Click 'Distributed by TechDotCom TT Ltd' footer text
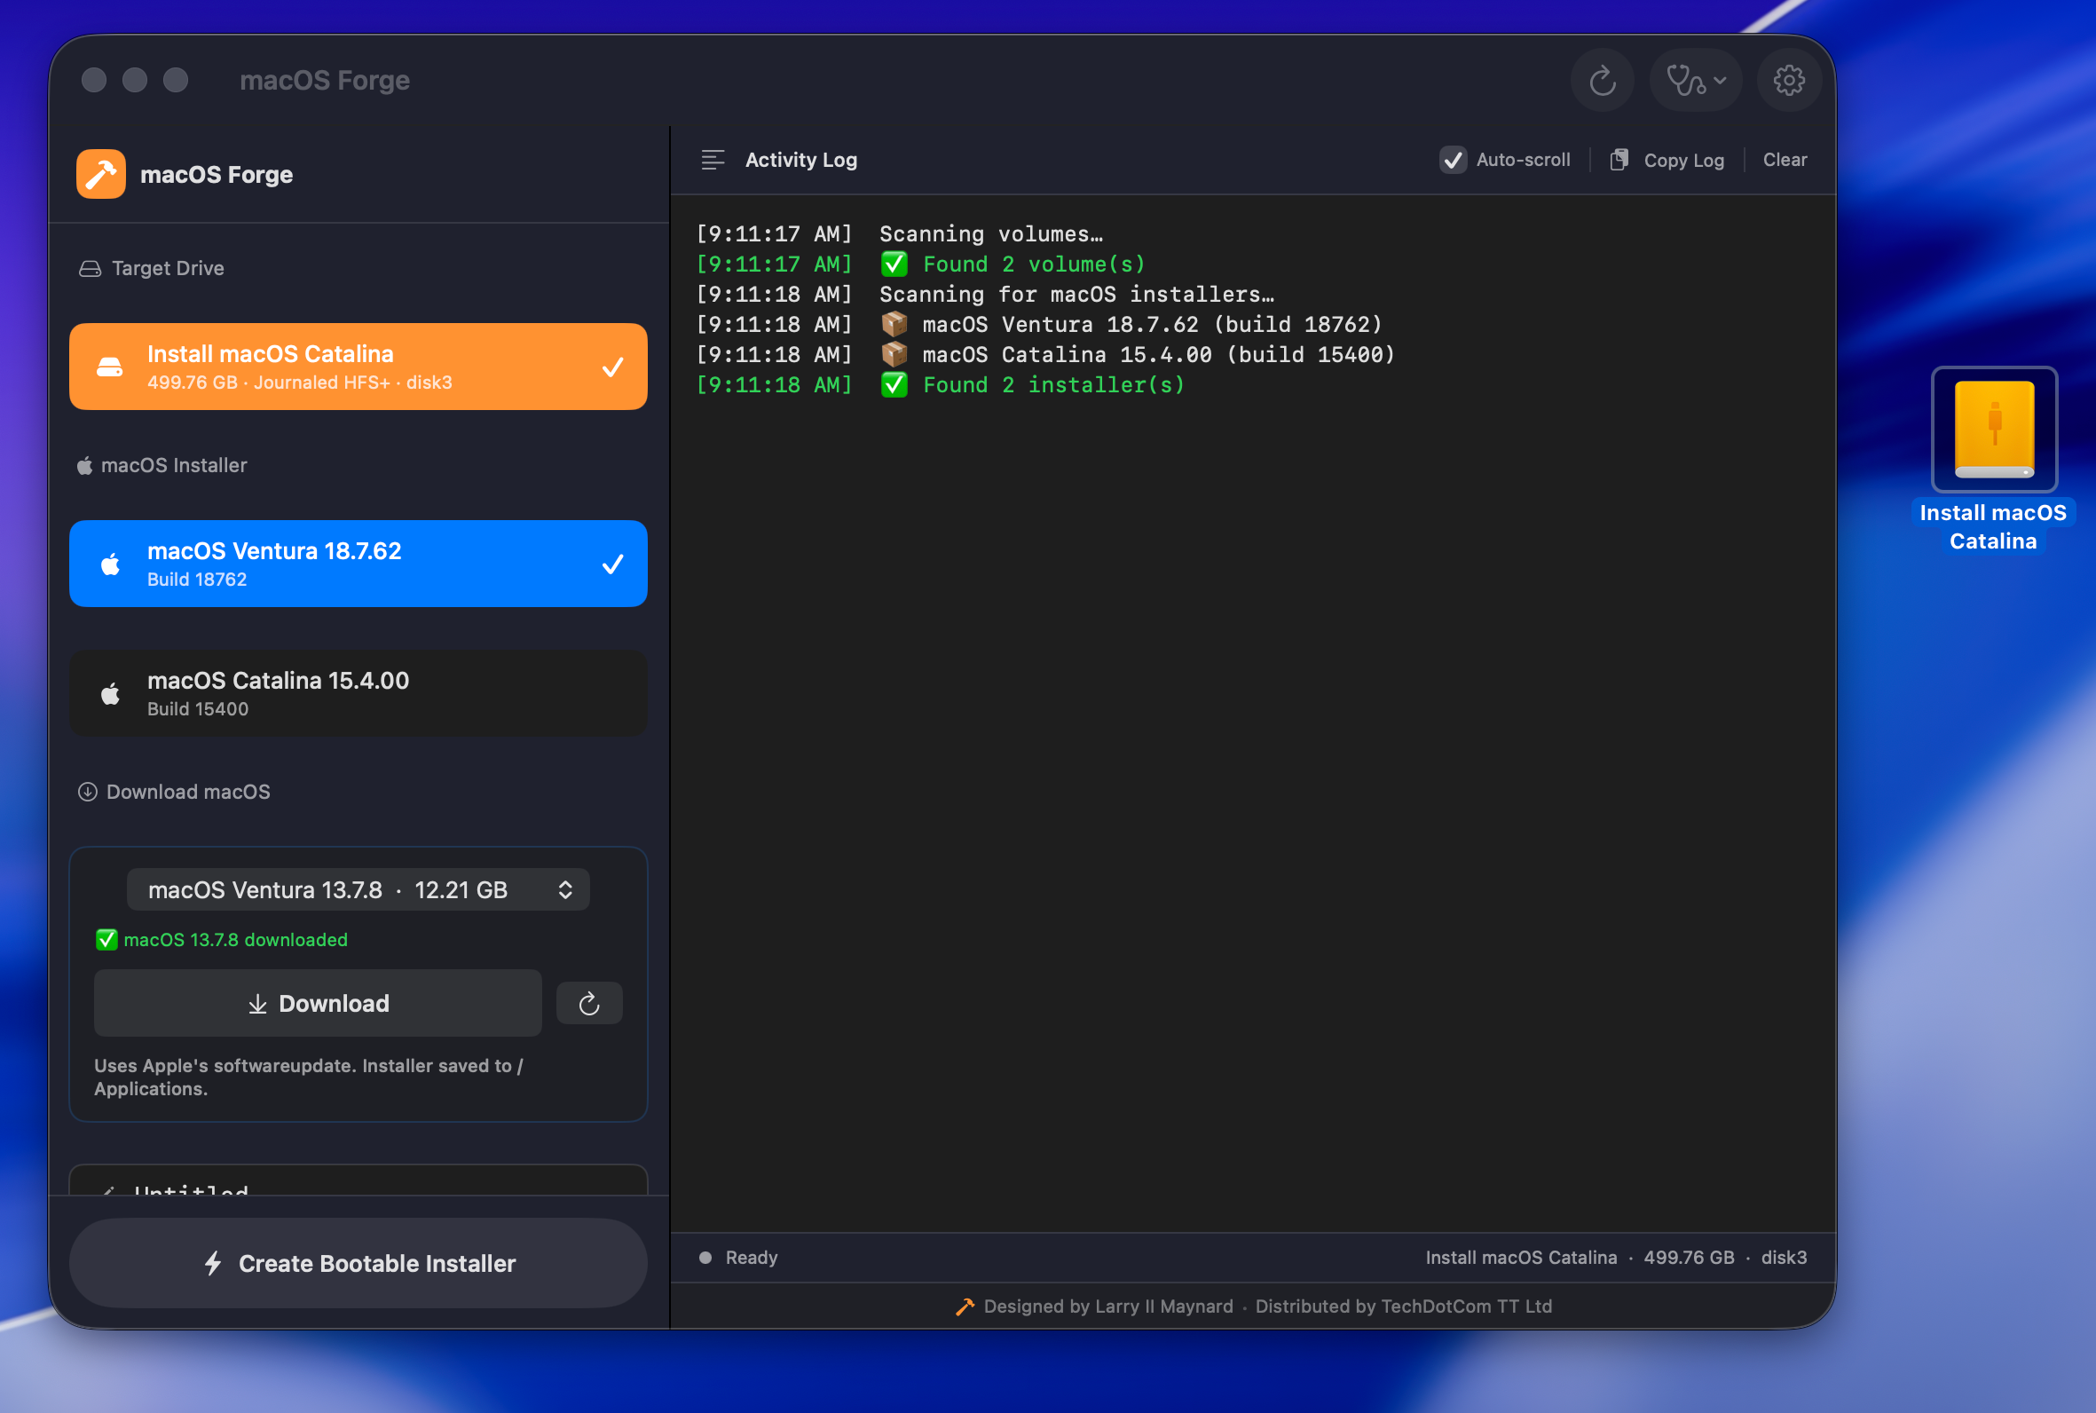This screenshot has width=2096, height=1413. (x=1403, y=1306)
